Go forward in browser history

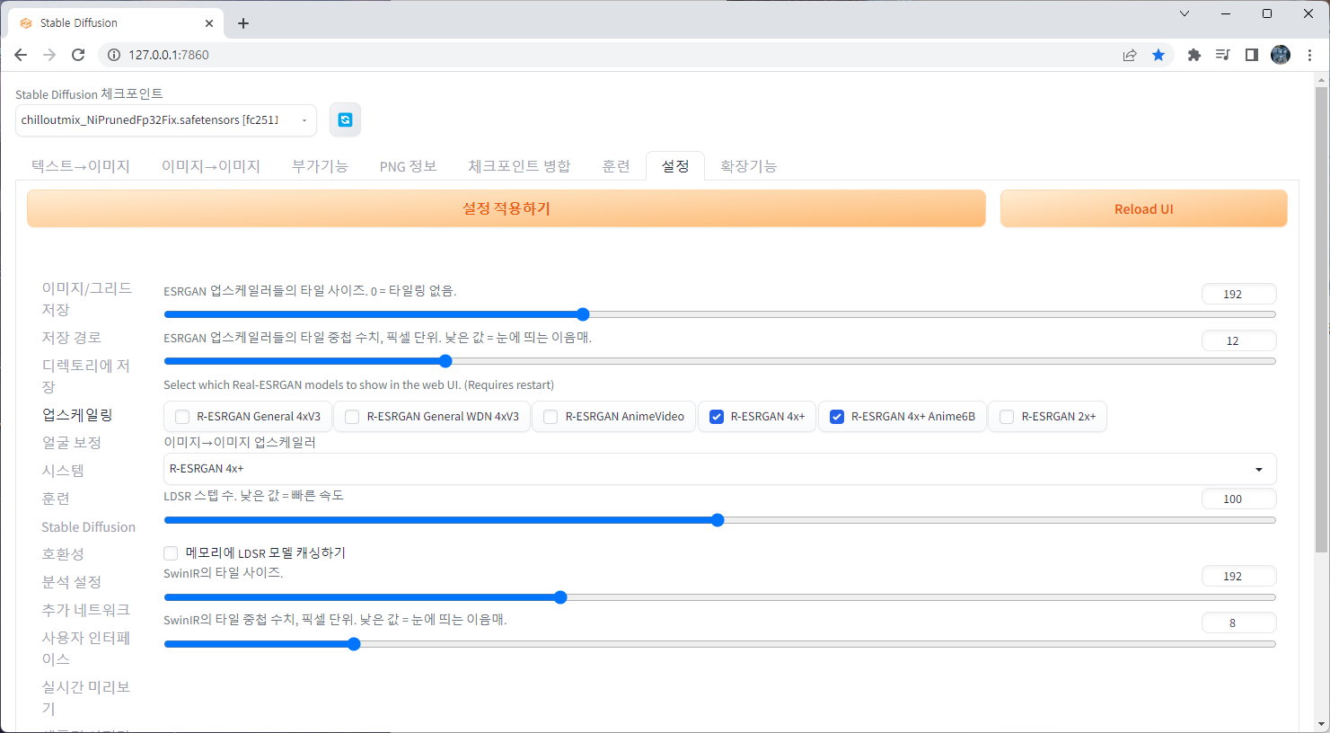(x=49, y=55)
